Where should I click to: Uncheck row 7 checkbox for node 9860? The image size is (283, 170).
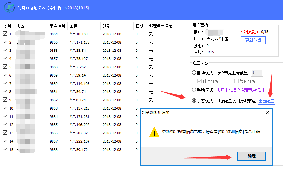click(5, 83)
